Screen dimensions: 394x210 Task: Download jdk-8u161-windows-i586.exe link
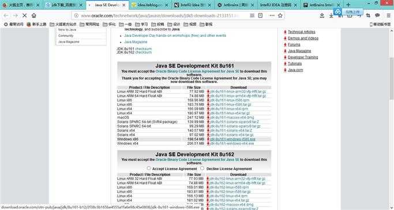click(232, 139)
